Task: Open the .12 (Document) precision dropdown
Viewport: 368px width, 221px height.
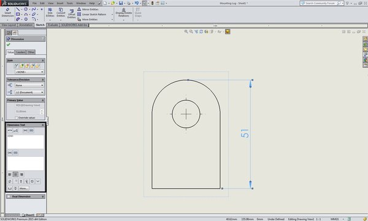Action: point(29,92)
